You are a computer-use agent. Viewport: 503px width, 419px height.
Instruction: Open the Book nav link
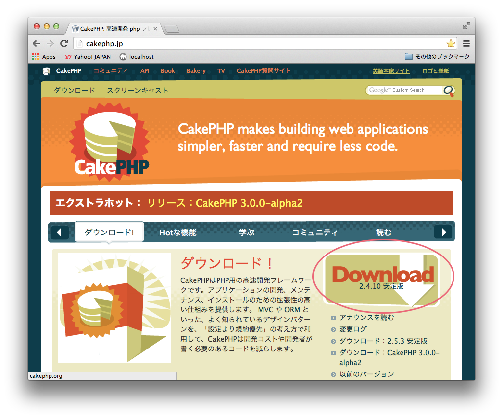tap(168, 71)
